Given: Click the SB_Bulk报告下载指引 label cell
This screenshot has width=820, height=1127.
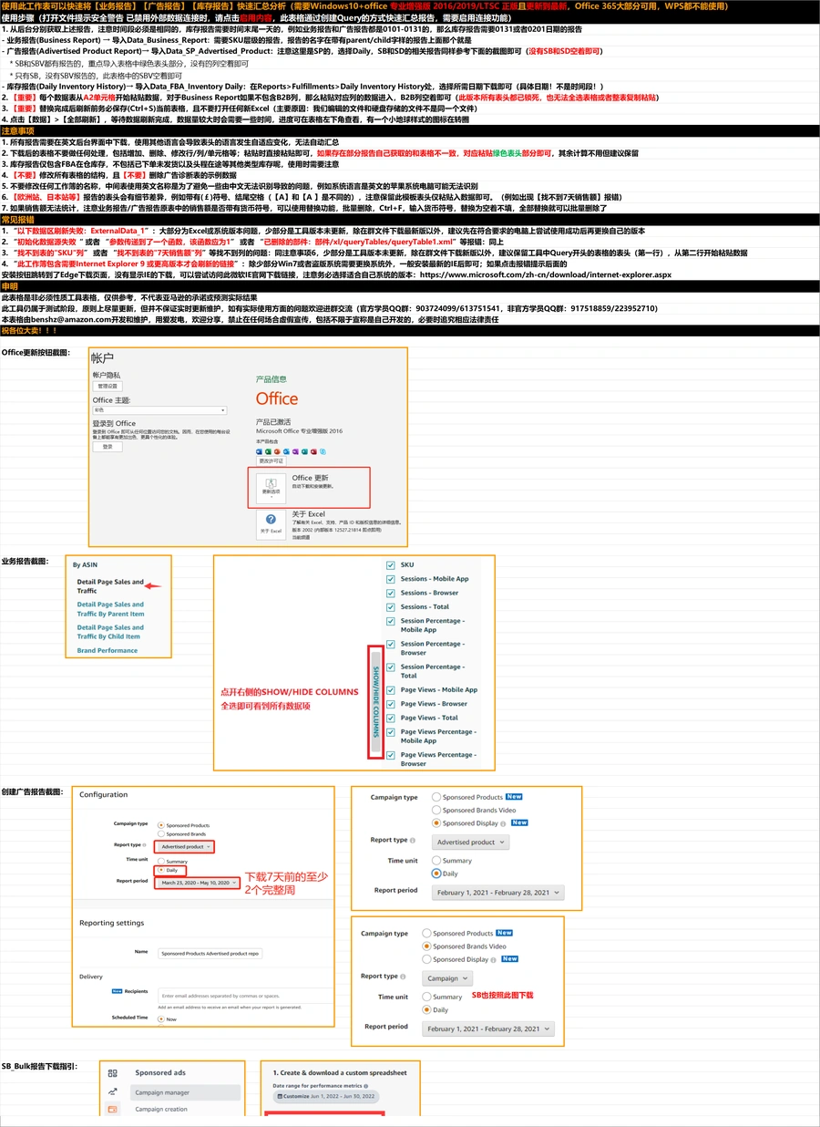Looking at the screenshot, I should (x=38, y=1065).
